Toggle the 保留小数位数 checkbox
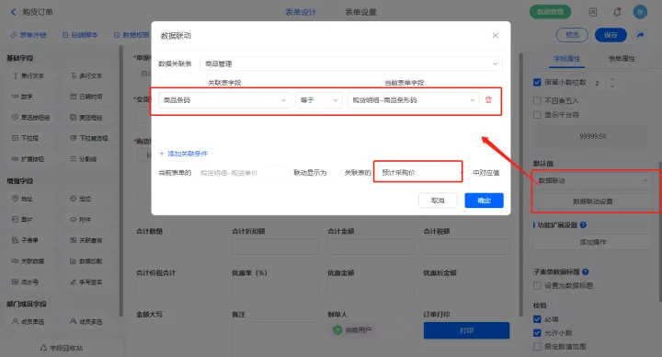This screenshot has width=662, height=357. [x=537, y=83]
